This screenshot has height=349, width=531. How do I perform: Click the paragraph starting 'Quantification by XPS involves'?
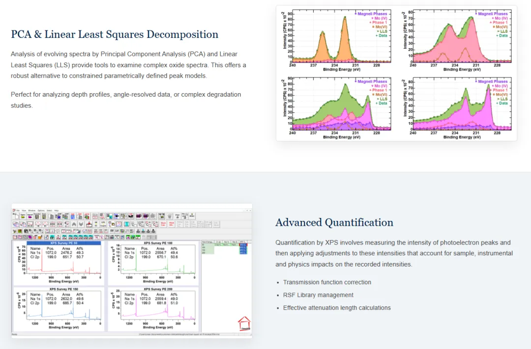tap(394, 253)
